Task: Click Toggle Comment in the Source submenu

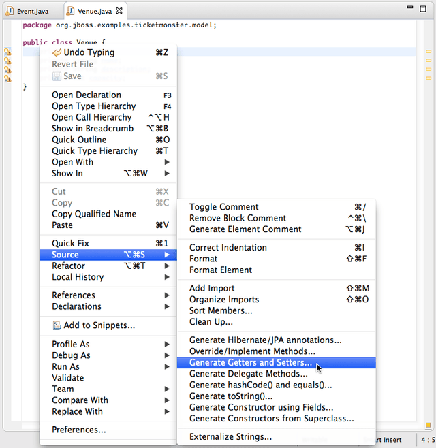Action: [224, 207]
